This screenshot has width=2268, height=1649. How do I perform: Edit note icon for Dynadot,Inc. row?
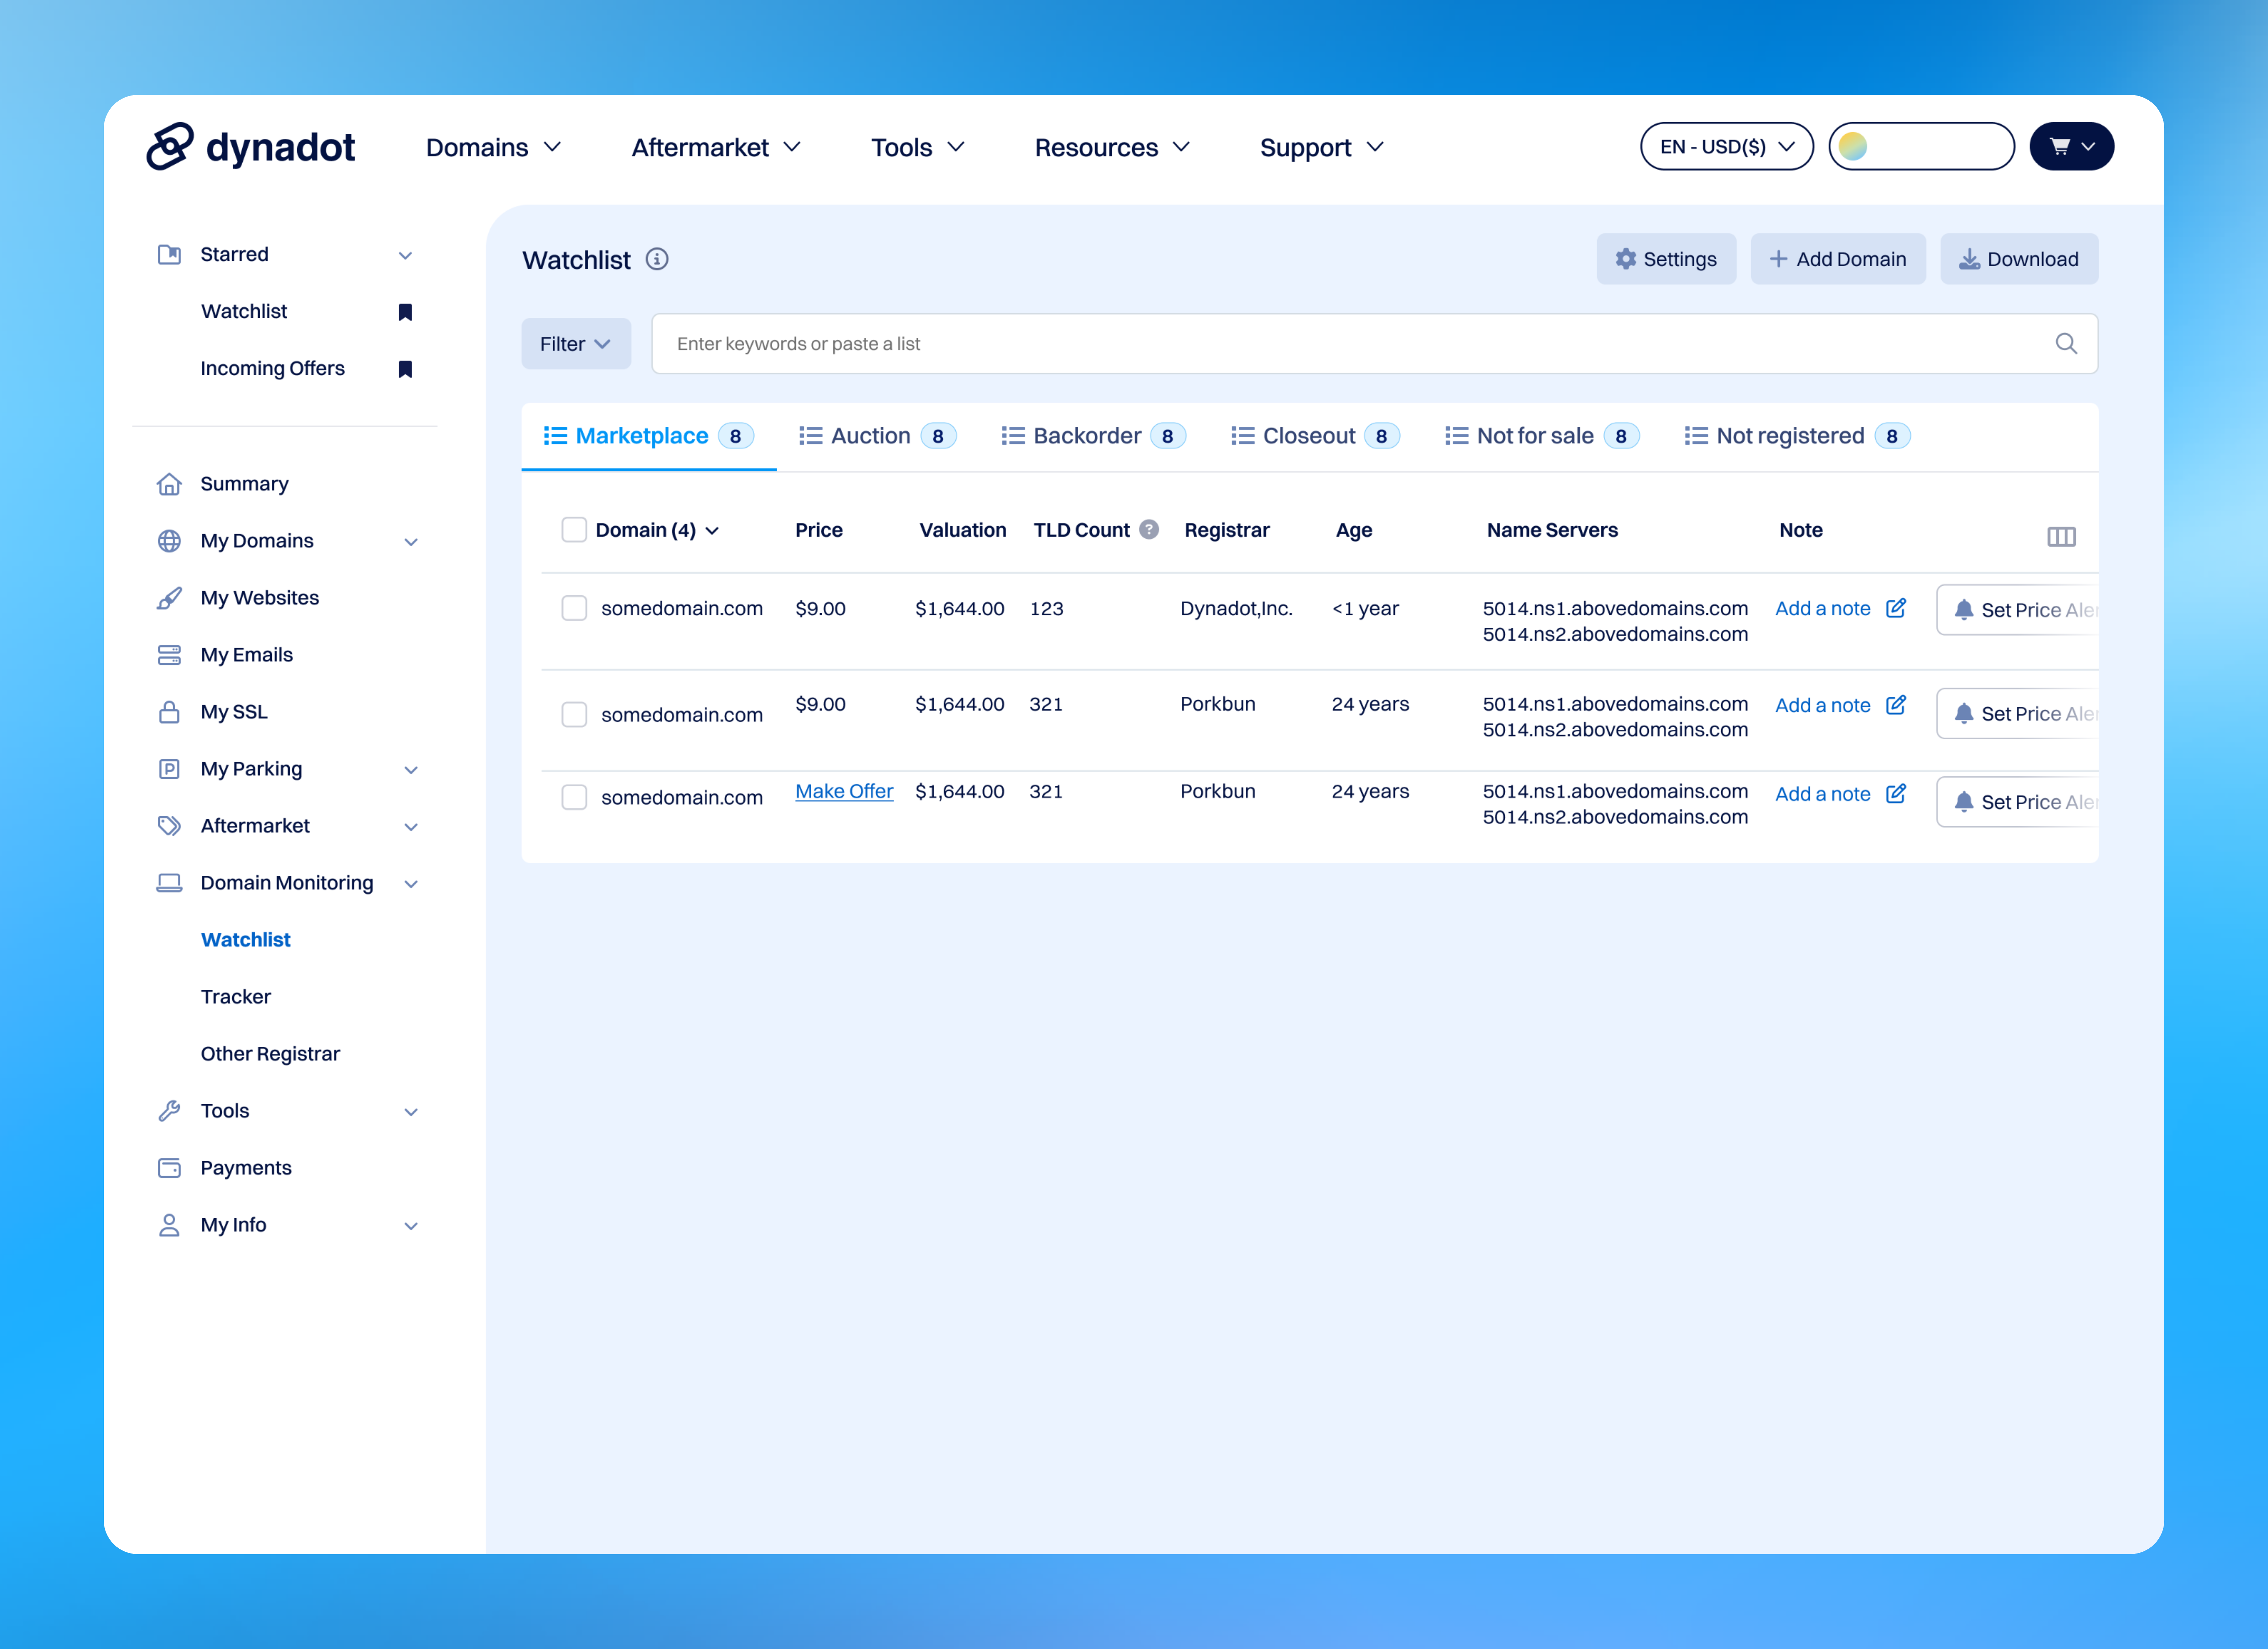pyautogui.click(x=1896, y=608)
